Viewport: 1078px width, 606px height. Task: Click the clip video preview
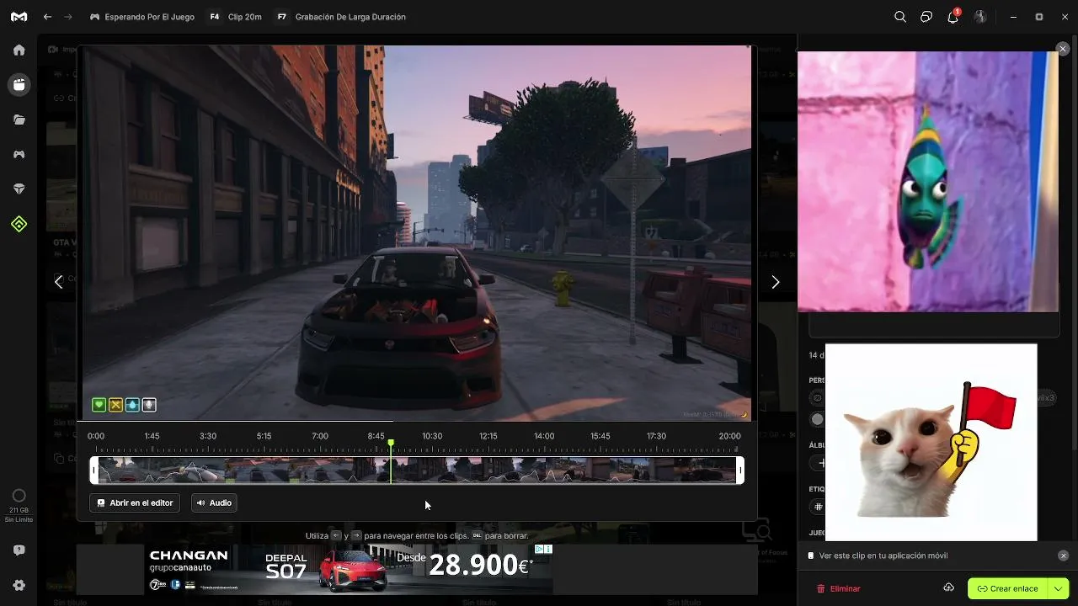click(x=417, y=232)
